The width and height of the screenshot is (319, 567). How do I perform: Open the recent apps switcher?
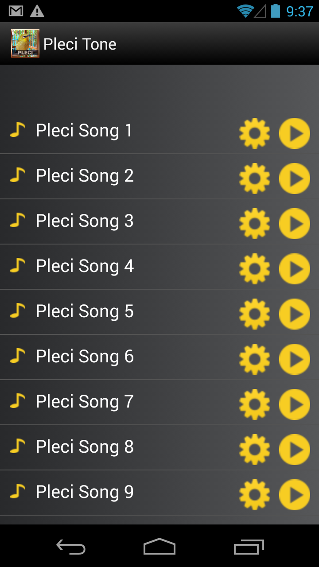[249, 547]
